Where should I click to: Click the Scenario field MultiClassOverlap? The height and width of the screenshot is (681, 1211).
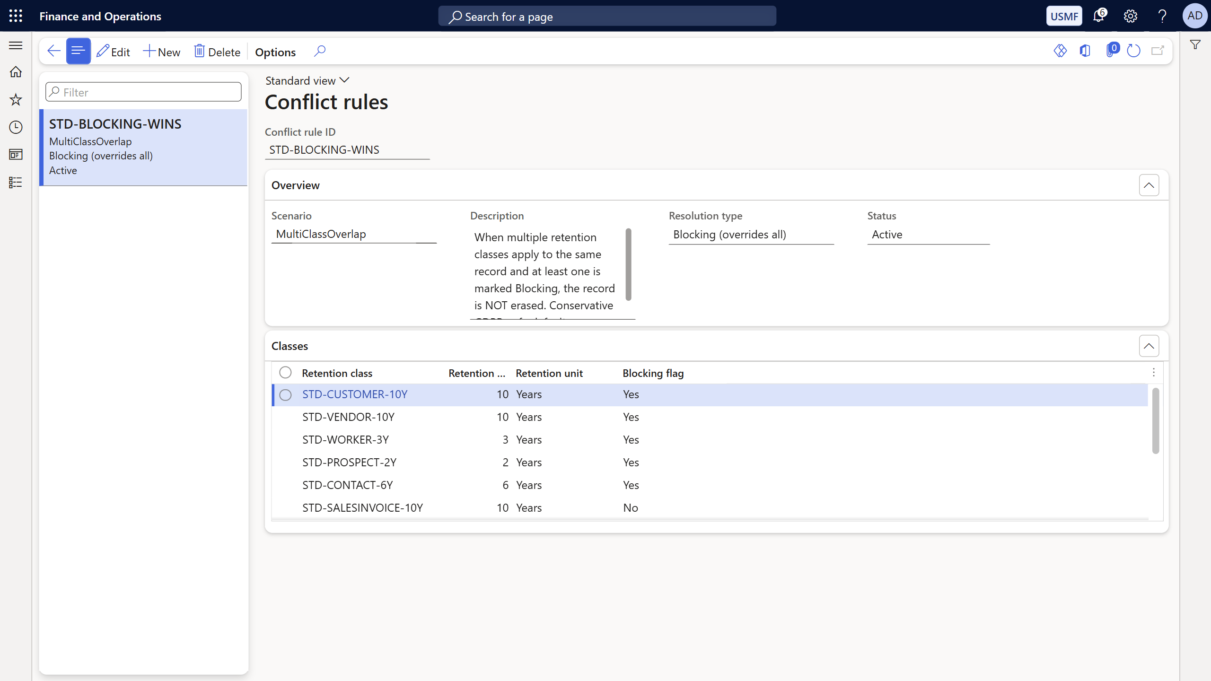coord(354,234)
